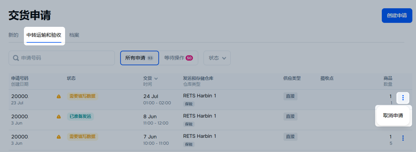This screenshot has height=152, width=416.
Task: Click 保税 tag on 7 Jun row
Action: click(x=189, y=144)
